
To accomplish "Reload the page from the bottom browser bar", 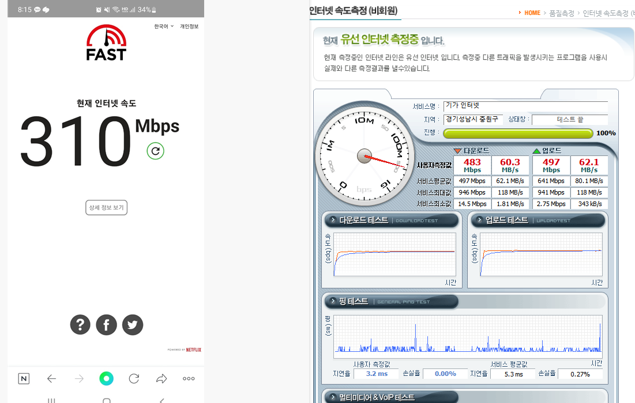I will point(134,378).
